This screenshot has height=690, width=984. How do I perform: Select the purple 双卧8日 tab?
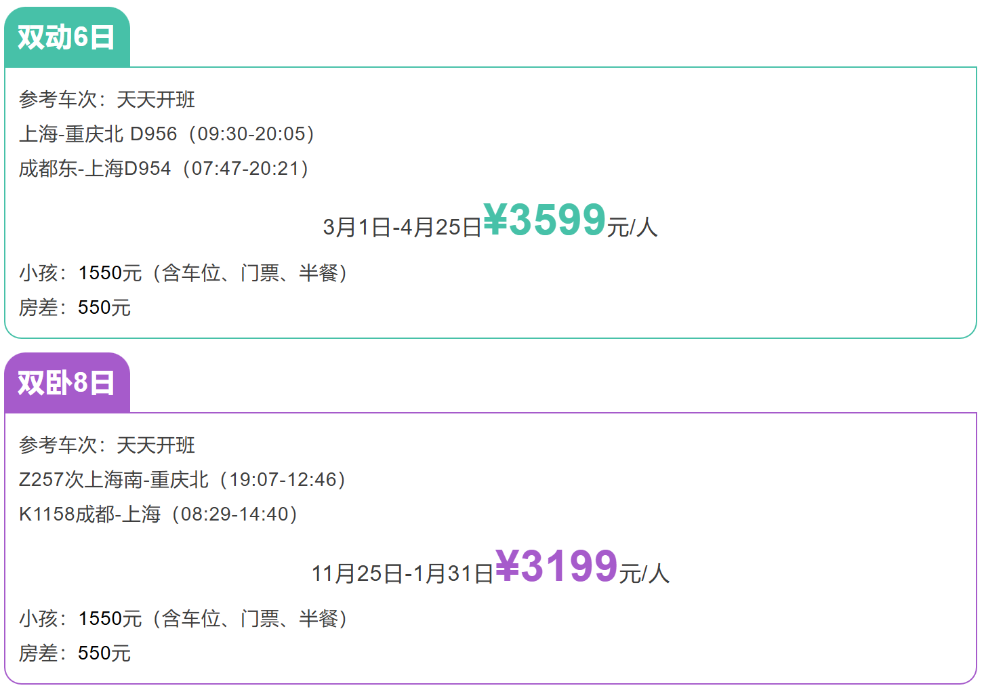(66, 383)
